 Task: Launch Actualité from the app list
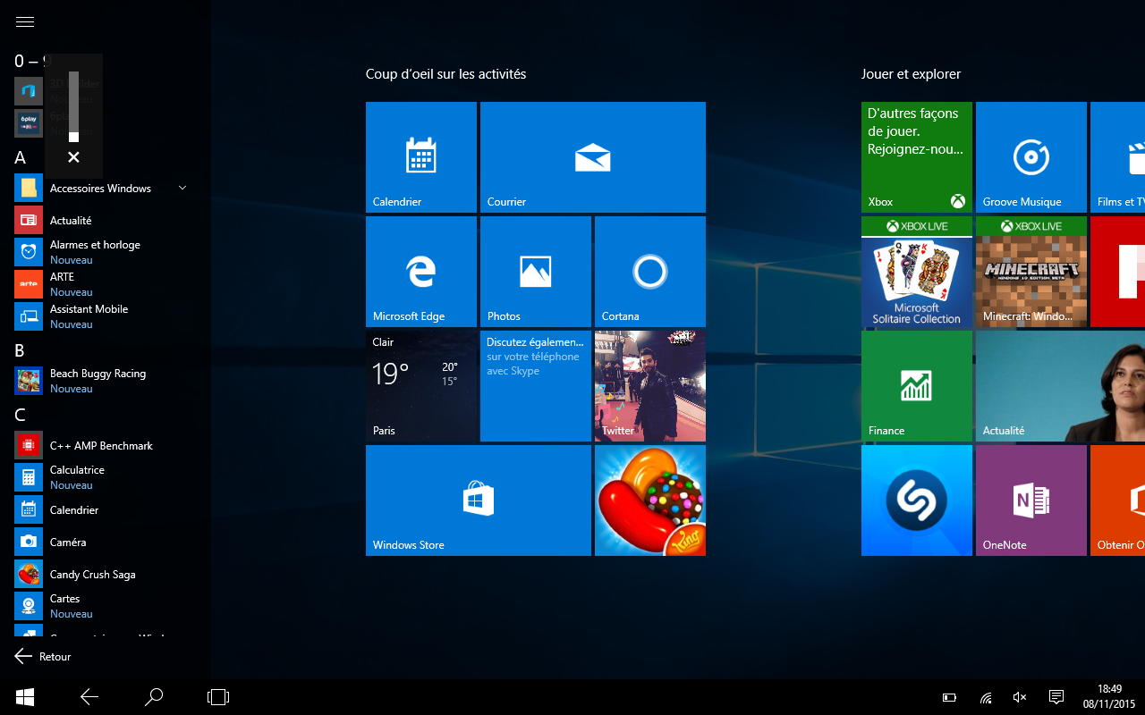(x=102, y=220)
